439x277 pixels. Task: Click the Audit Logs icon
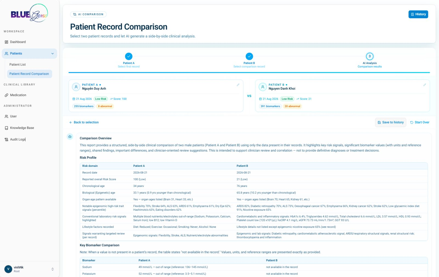pyautogui.click(x=6, y=140)
